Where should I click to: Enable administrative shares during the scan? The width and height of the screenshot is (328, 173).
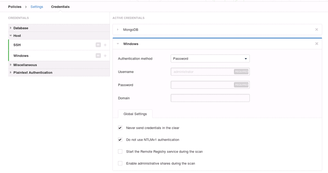pyautogui.click(x=120, y=163)
